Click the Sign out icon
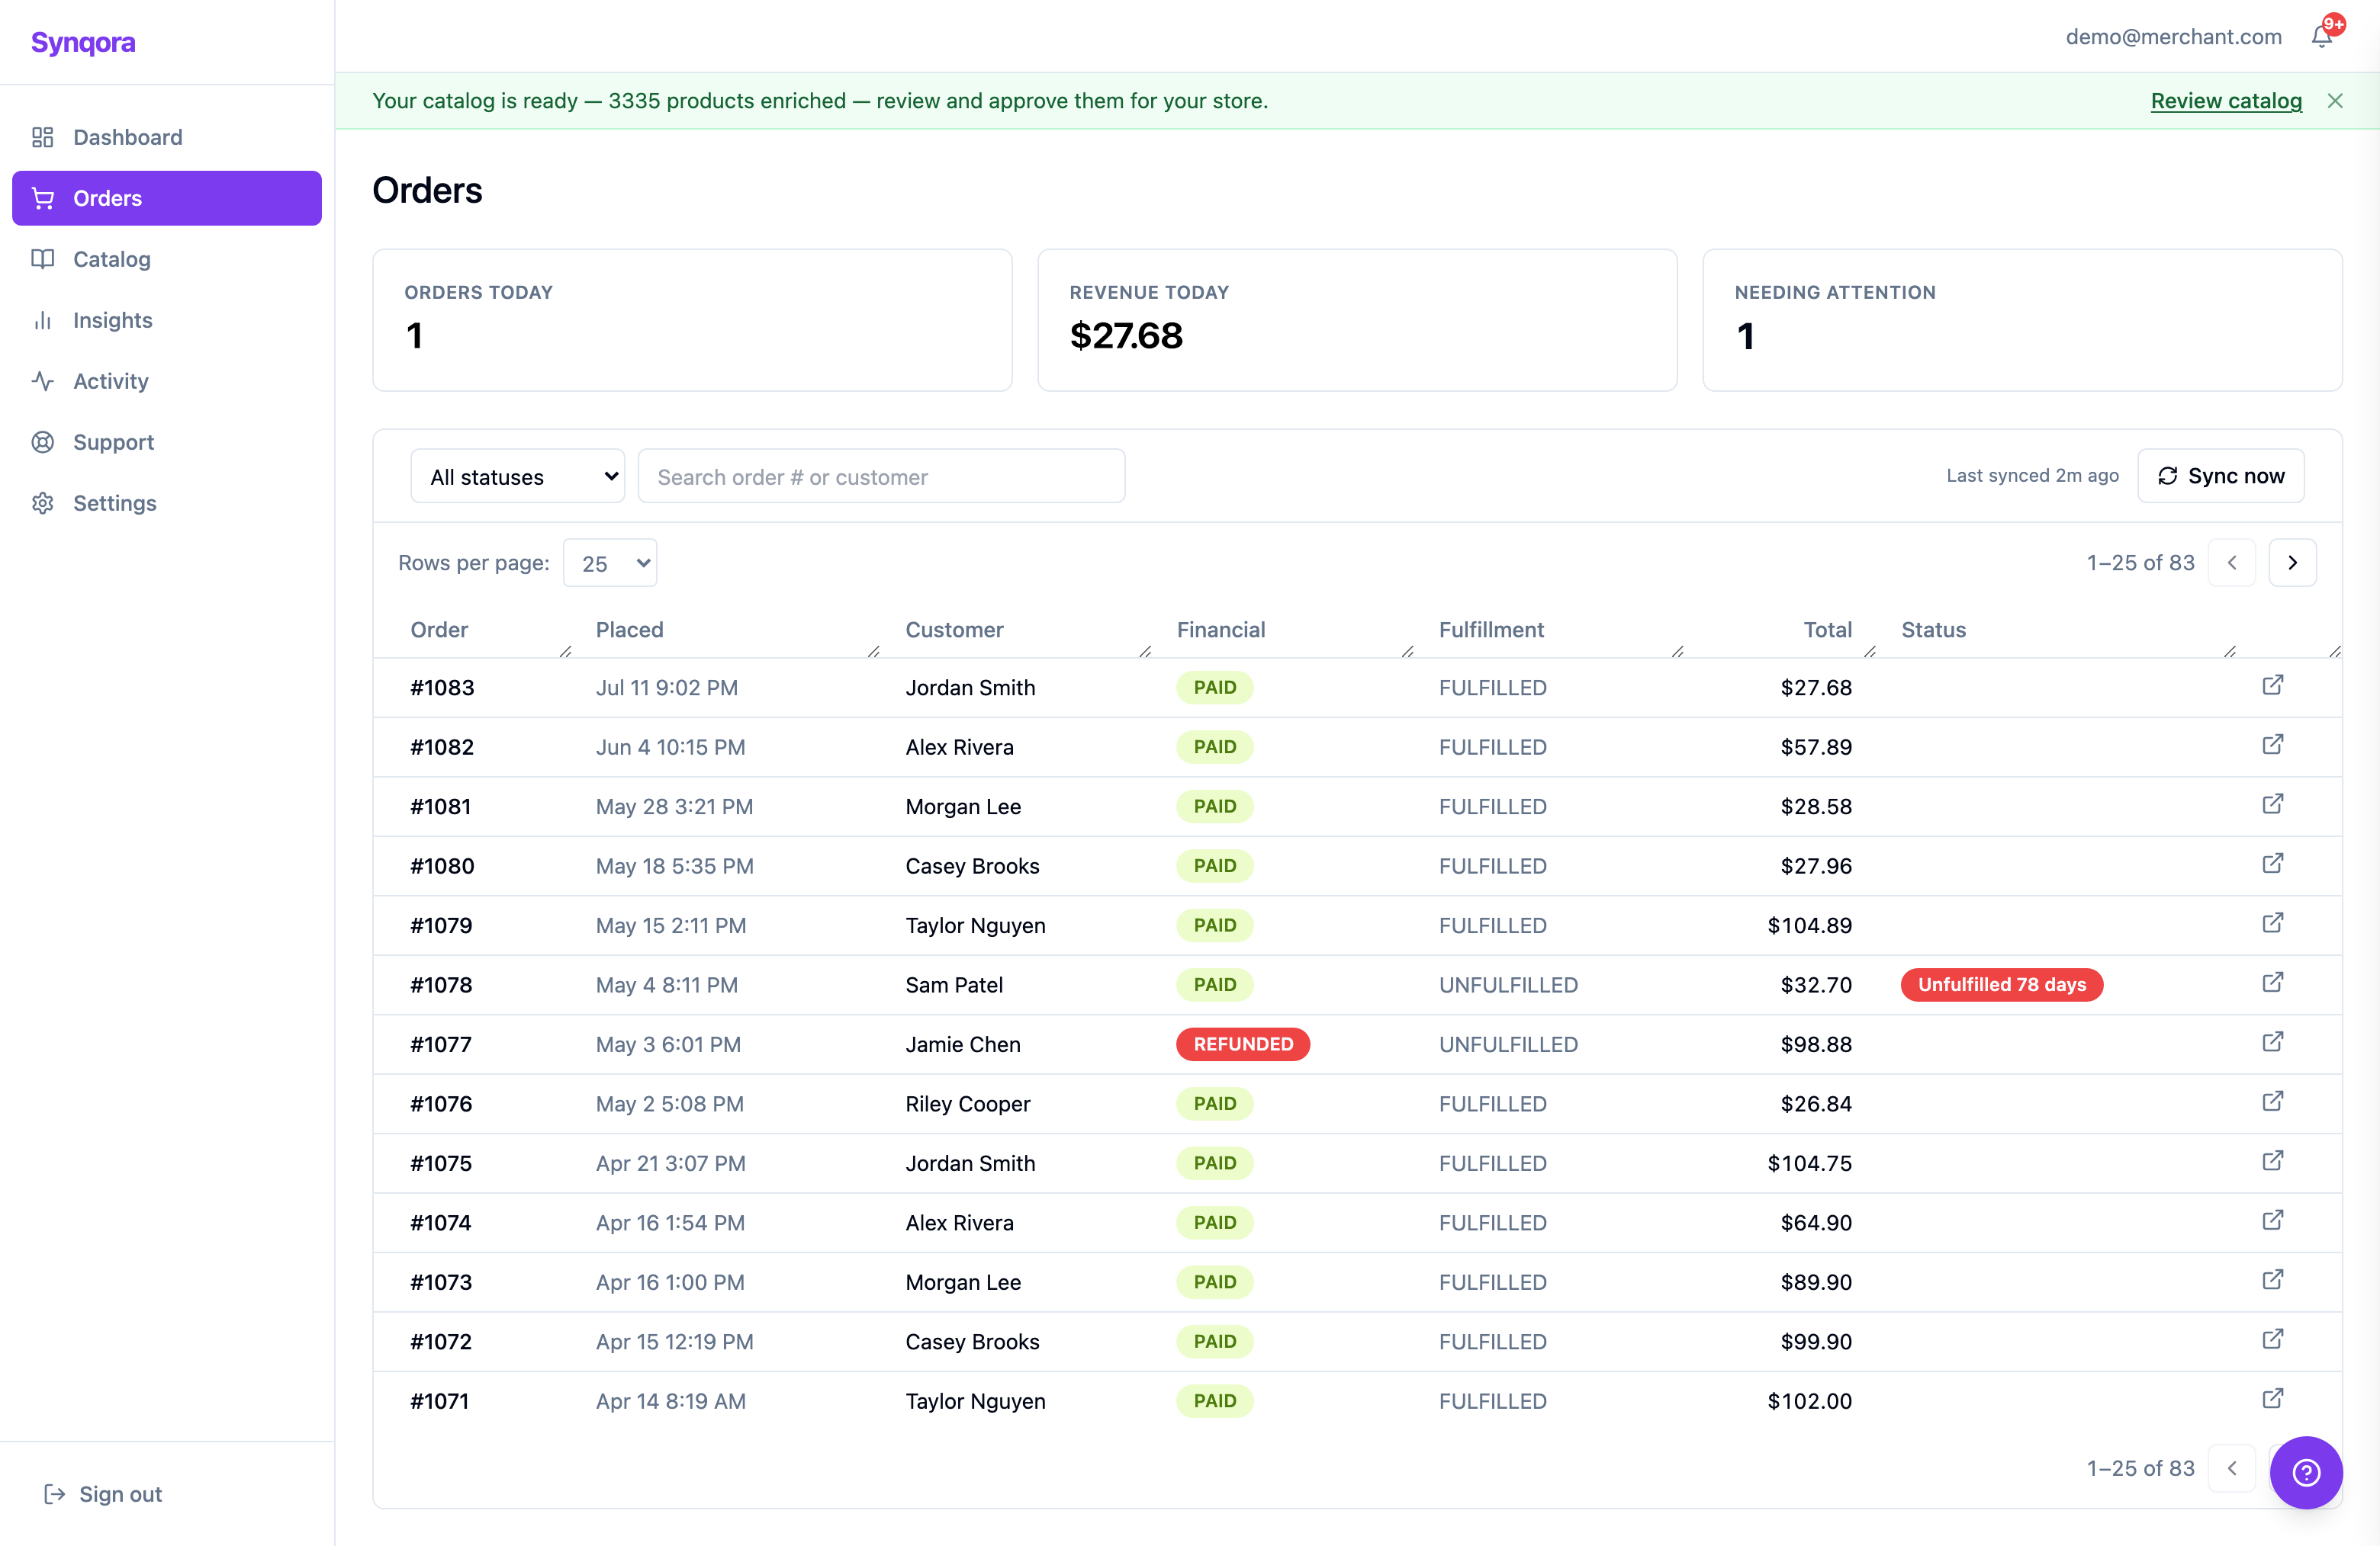This screenshot has width=2380, height=1546. coord(54,1494)
